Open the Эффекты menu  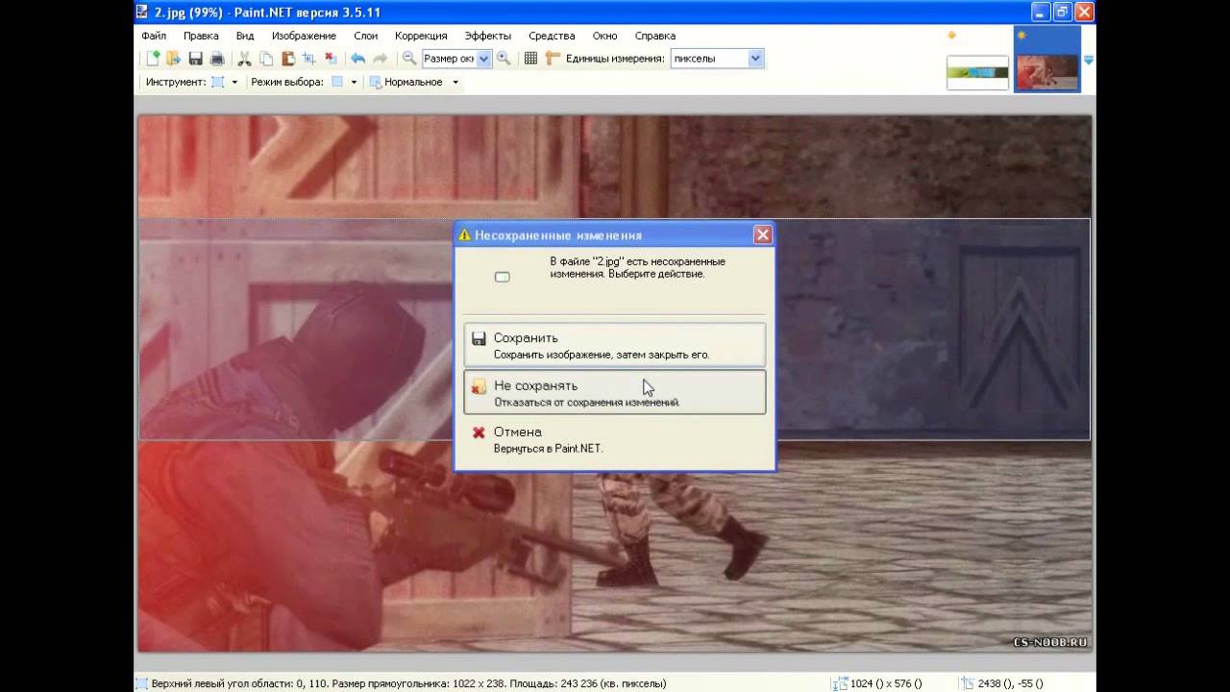click(487, 36)
